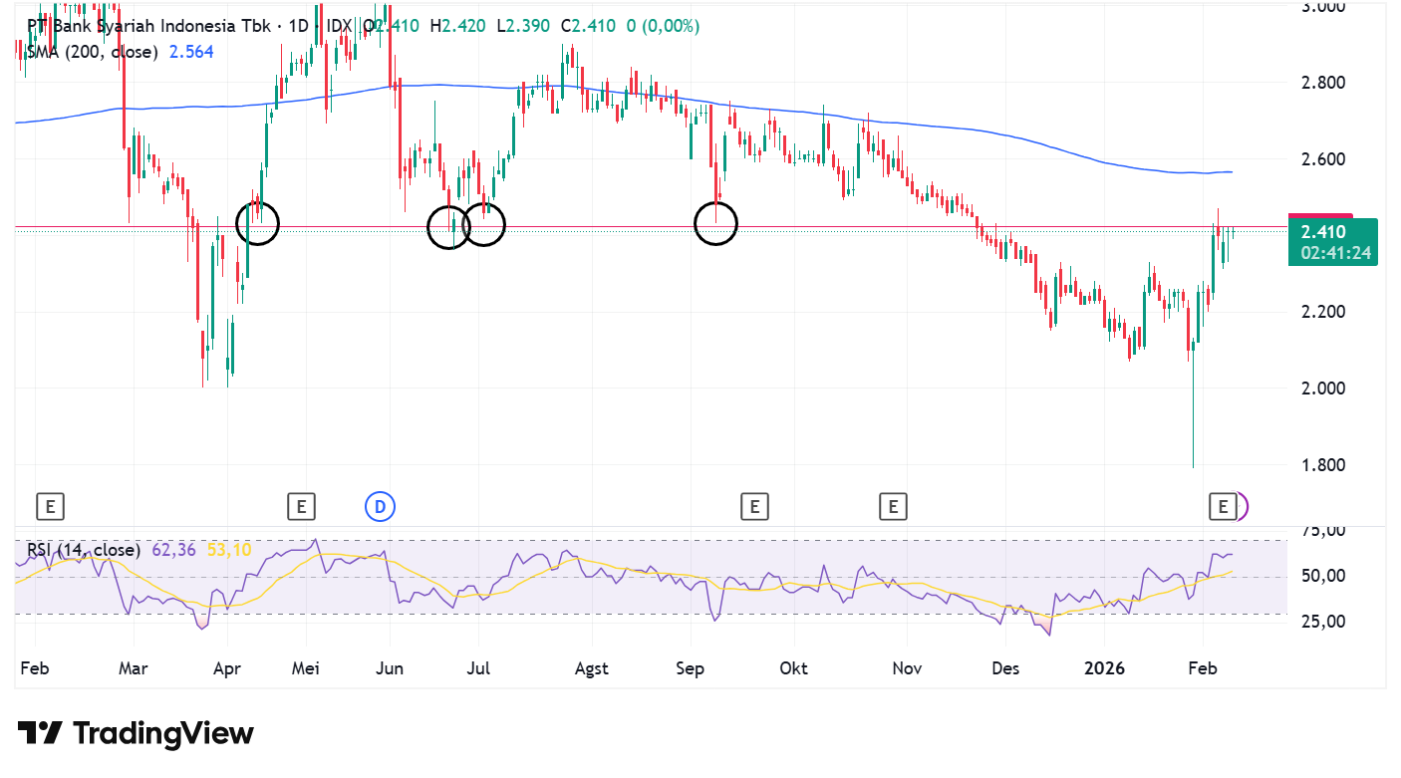The width and height of the screenshot is (1401, 778).
Task: Select the black circle annotation in April
Action: pyautogui.click(x=257, y=223)
